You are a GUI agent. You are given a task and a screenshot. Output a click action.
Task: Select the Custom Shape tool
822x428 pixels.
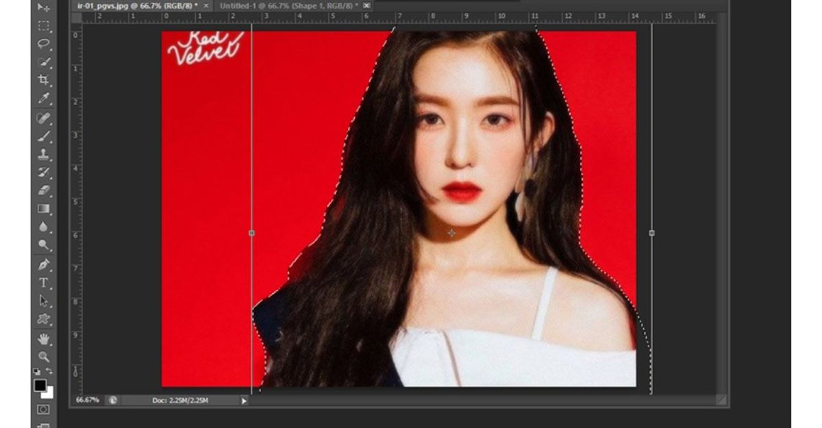click(44, 318)
